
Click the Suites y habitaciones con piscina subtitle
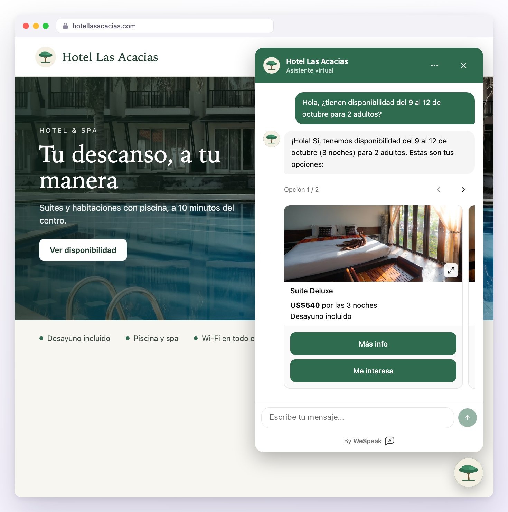tap(137, 214)
